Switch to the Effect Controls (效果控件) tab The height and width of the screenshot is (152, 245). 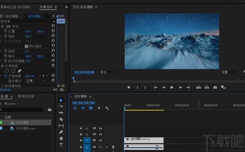[46, 7]
